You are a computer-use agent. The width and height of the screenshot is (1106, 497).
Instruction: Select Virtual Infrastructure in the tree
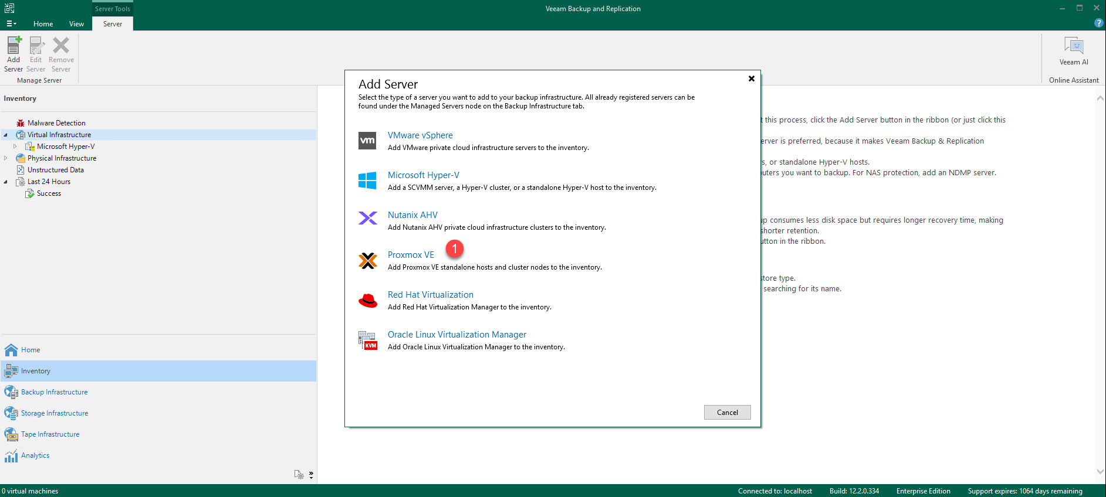click(x=59, y=135)
